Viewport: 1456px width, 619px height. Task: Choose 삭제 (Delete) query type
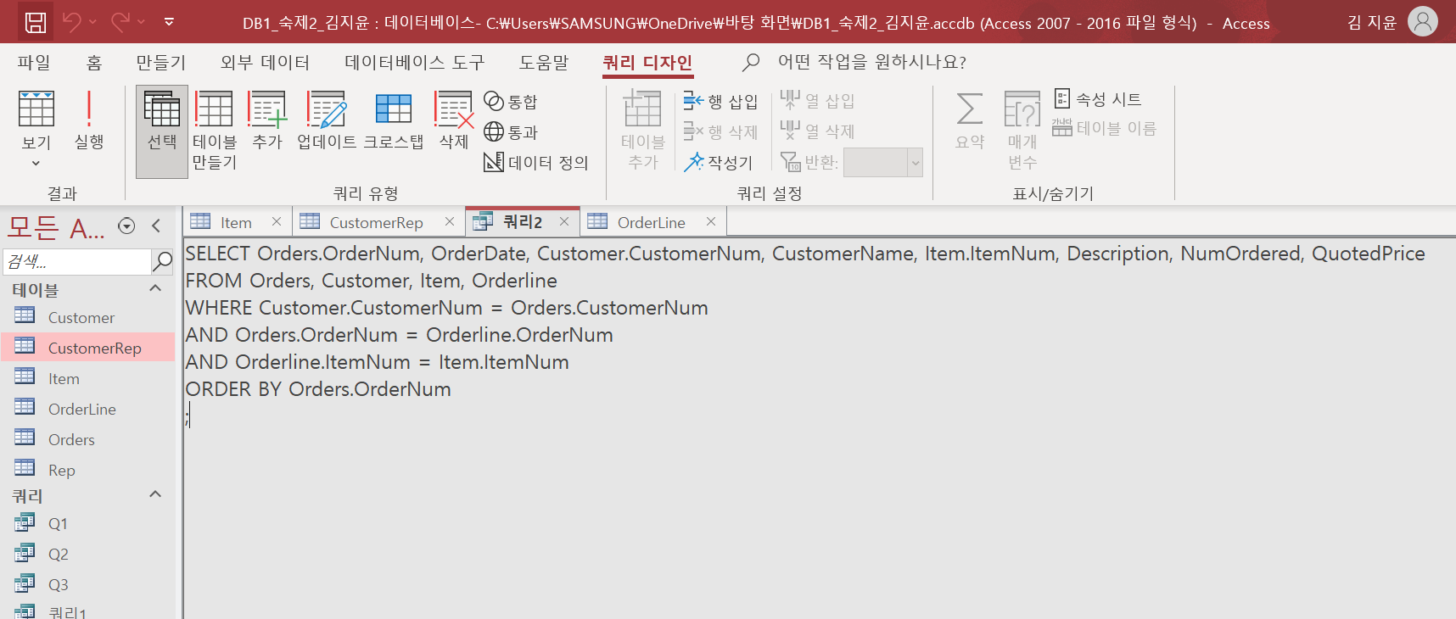click(x=454, y=123)
